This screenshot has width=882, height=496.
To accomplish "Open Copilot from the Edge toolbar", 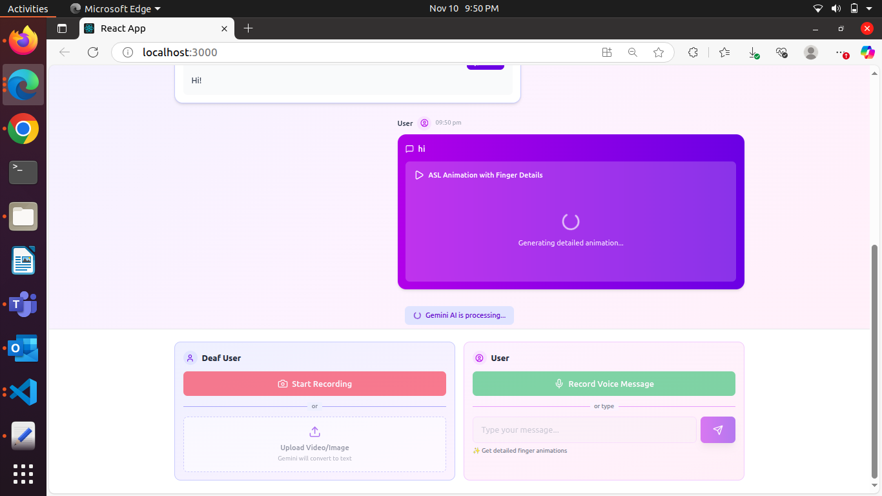I will [x=867, y=52].
